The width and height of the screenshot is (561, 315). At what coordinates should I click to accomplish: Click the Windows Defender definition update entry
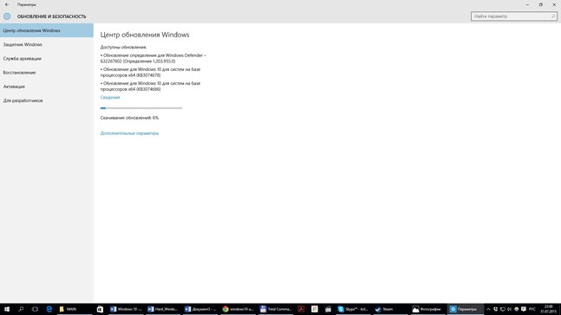(153, 58)
